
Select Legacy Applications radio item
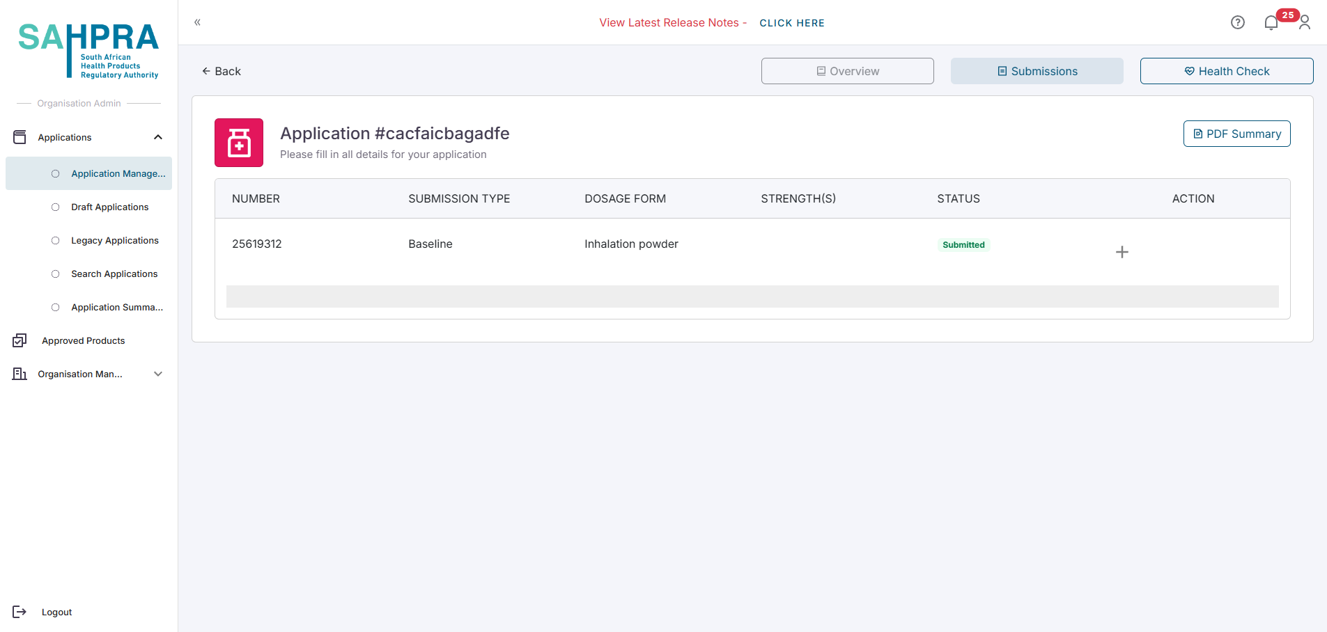click(56, 241)
